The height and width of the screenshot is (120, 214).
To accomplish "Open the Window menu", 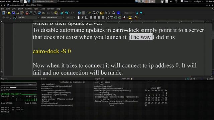I will click(51, 9).
